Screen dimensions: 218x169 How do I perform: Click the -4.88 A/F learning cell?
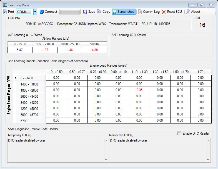(94, 50)
